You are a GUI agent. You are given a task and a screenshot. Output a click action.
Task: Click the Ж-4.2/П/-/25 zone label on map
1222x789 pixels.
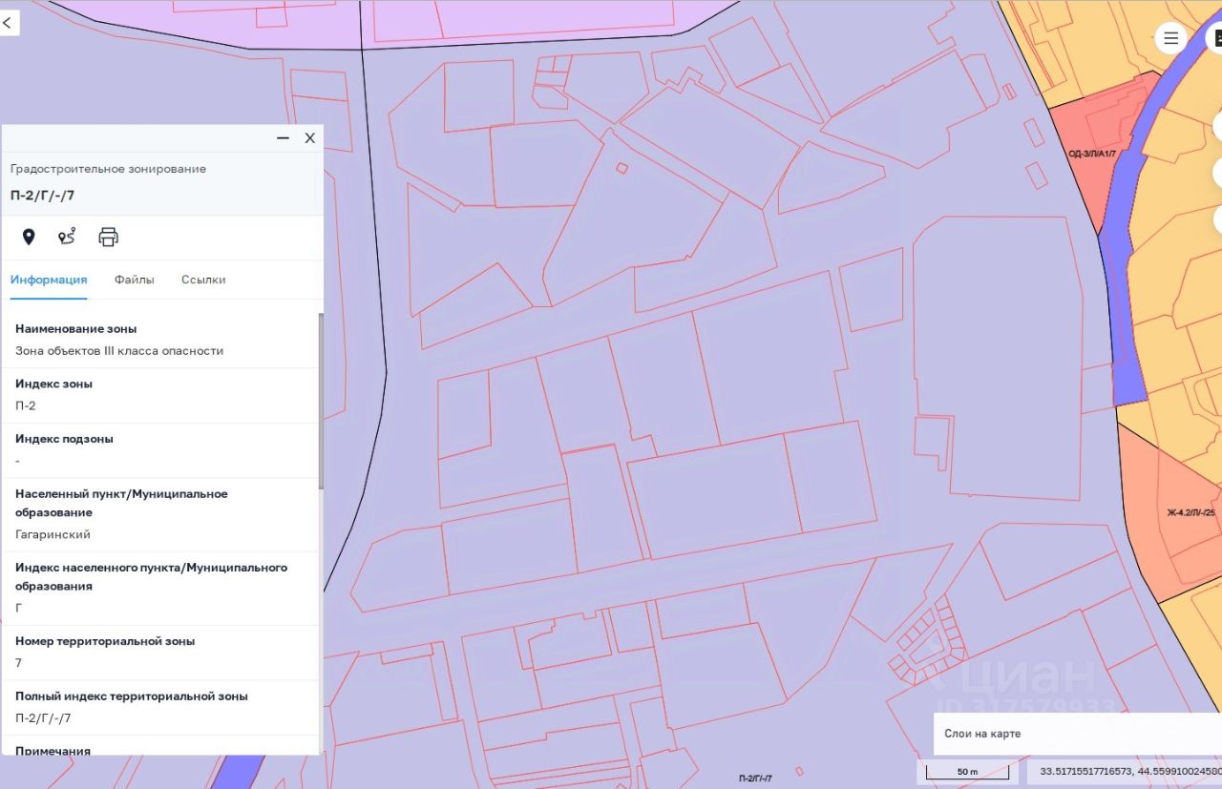[x=1191, y=512]
